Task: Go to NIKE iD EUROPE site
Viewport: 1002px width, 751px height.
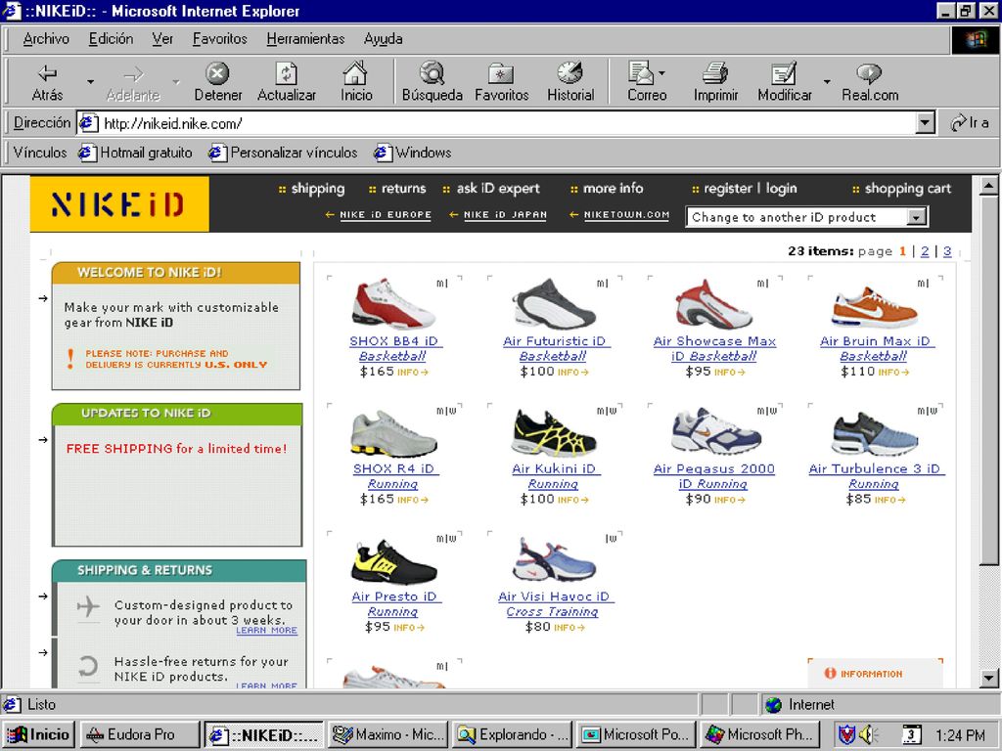Action: [x=386, y=215]
